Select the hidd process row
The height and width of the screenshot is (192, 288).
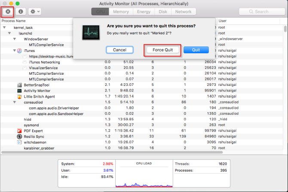tap(141, 119)
